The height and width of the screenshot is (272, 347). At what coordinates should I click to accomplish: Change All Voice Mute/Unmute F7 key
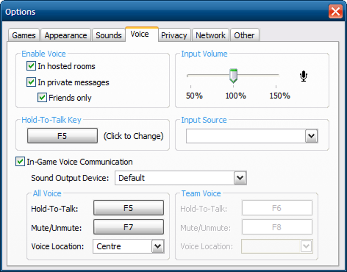[129, 227]
